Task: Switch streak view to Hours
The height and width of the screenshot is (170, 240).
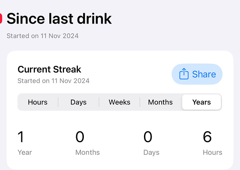Action: pos(38,102)
